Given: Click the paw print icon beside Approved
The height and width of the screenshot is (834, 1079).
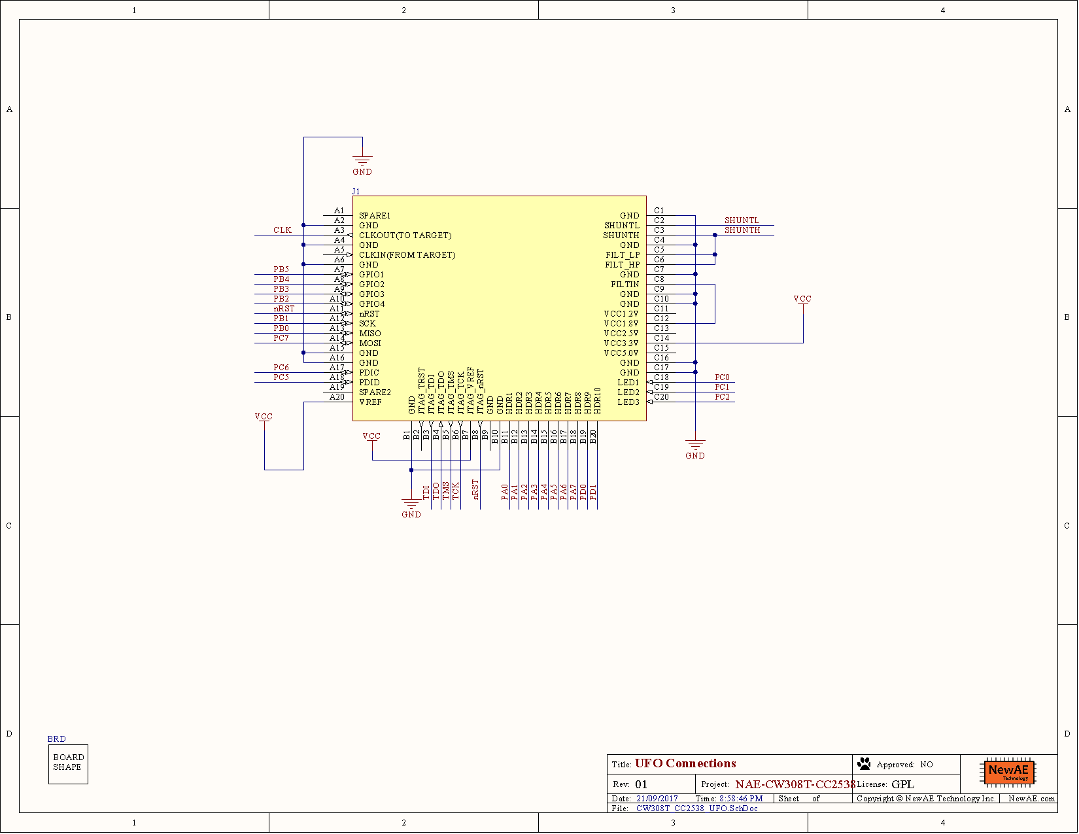Looking at the screenshot, I should coord(864,763).
